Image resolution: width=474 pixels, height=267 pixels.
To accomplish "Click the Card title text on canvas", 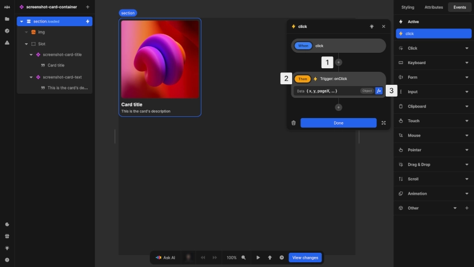I will pos(132,104).
